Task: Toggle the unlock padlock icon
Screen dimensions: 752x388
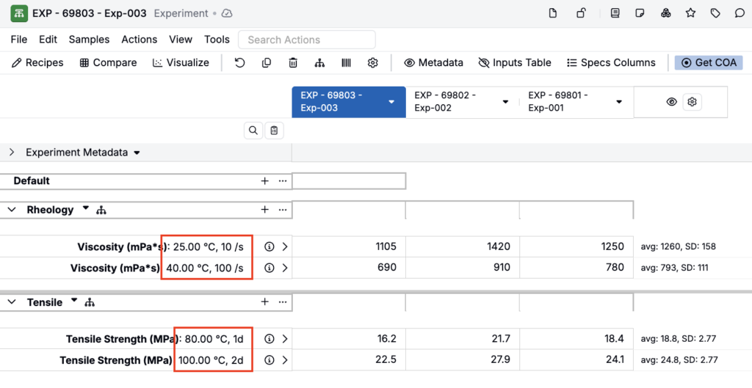Action: coord(581,13)
